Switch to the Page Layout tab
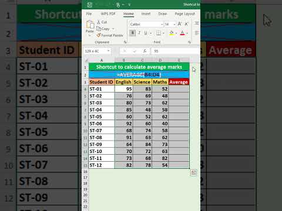Image resolution: width=282 pixels, height=211 pixels. point(184,13)
